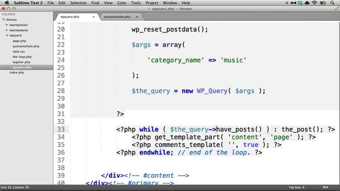The width and height of the screenshot is (340, 191).
Task: Open the File menu
Action: point(50,3)
